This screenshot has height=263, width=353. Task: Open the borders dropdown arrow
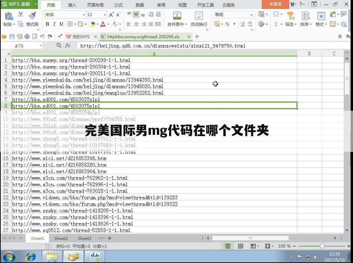75,24
